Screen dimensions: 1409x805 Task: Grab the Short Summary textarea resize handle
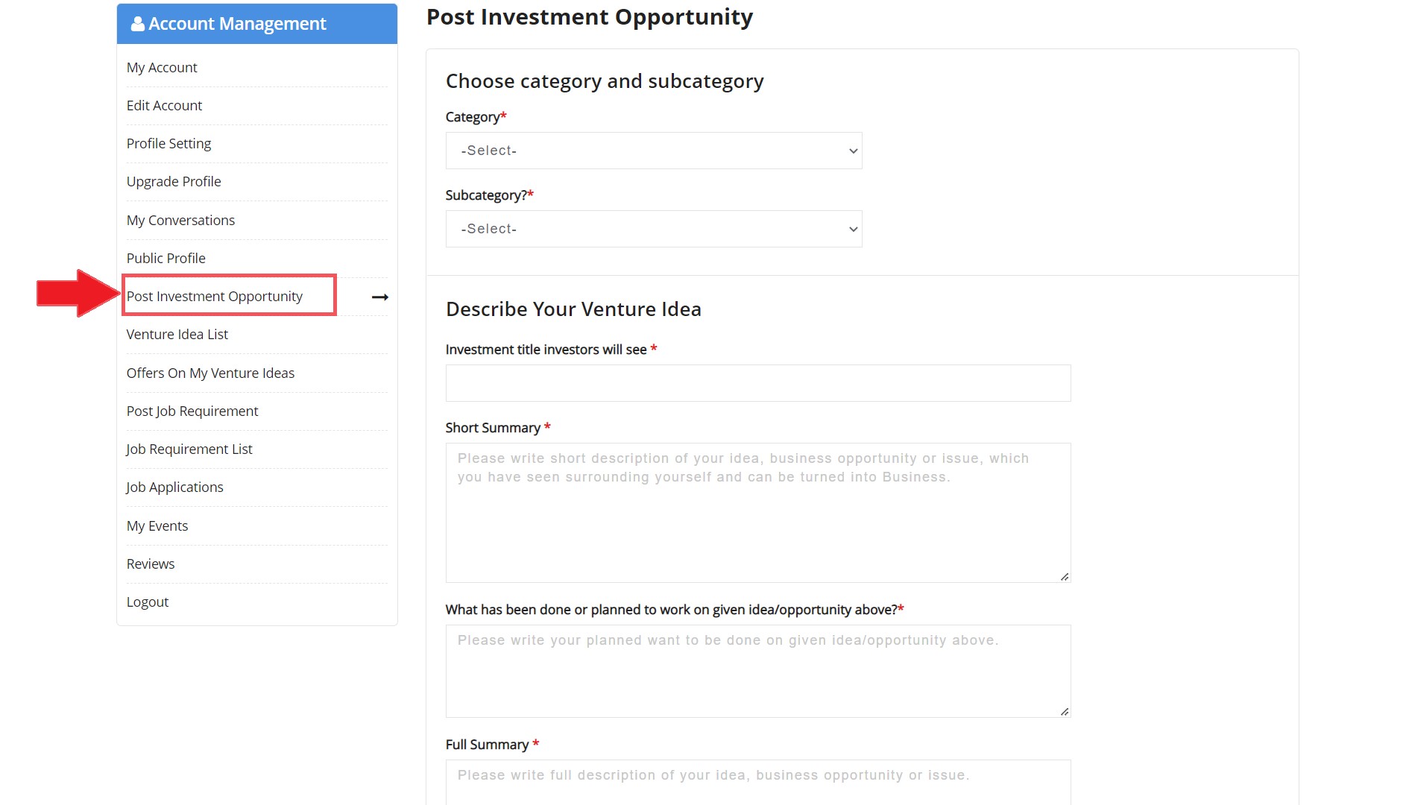tap(1065, 577)
